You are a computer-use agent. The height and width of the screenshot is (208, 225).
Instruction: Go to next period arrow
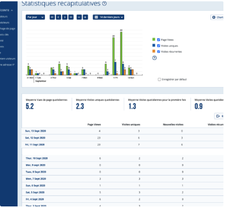[65, 17]
